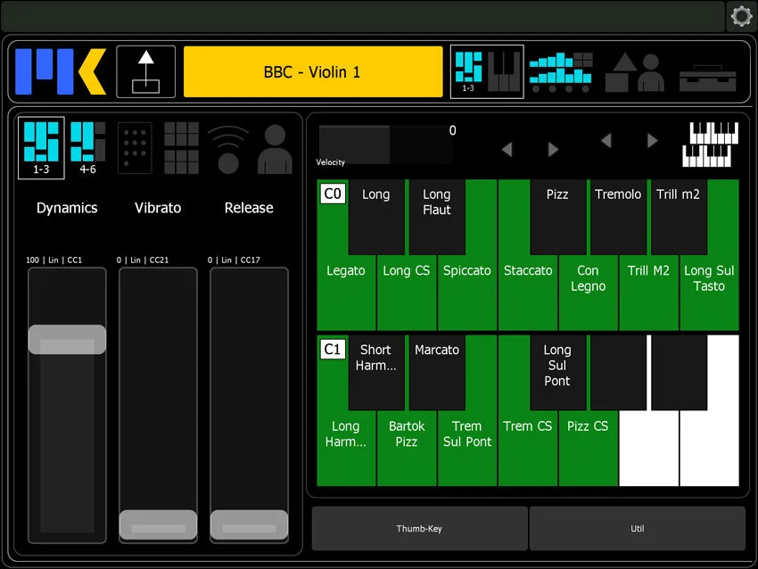Click the '100 | Lin | CC1' label
Screen dimensions: 758x569
pyautogui.click(x=54, y=260)
